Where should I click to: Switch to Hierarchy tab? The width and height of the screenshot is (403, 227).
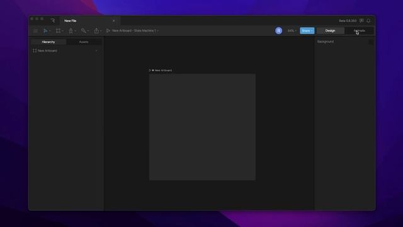point(48,42)
